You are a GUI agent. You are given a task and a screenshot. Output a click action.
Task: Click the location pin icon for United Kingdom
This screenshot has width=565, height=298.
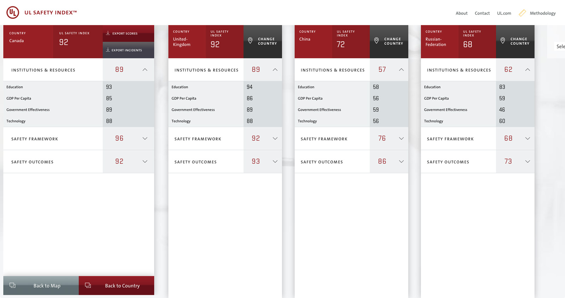click(x=250, y=41)
